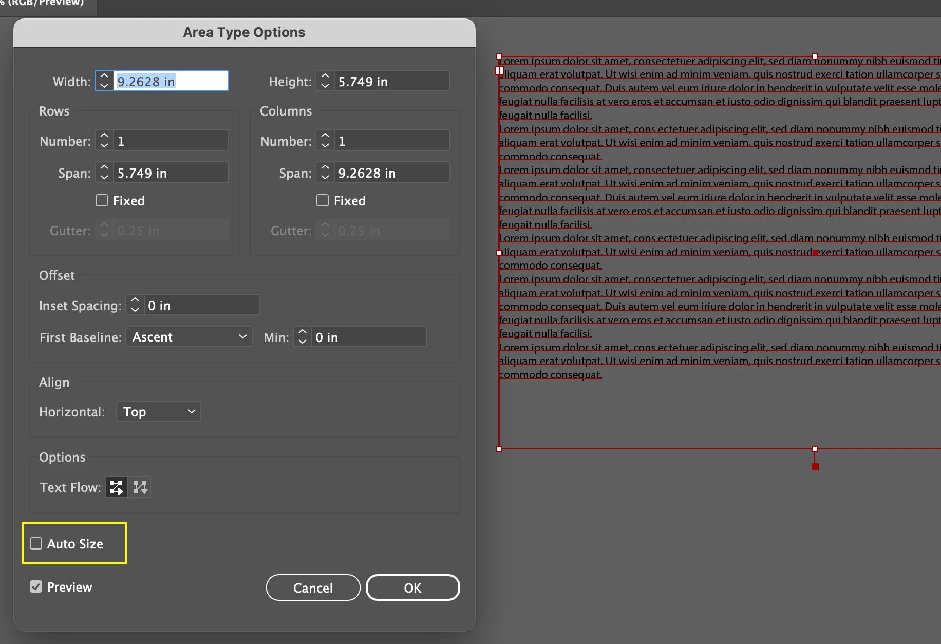Click the Height stepper arrows
Viewport: 941px width, 644px height.
click(x=325, y=81)
